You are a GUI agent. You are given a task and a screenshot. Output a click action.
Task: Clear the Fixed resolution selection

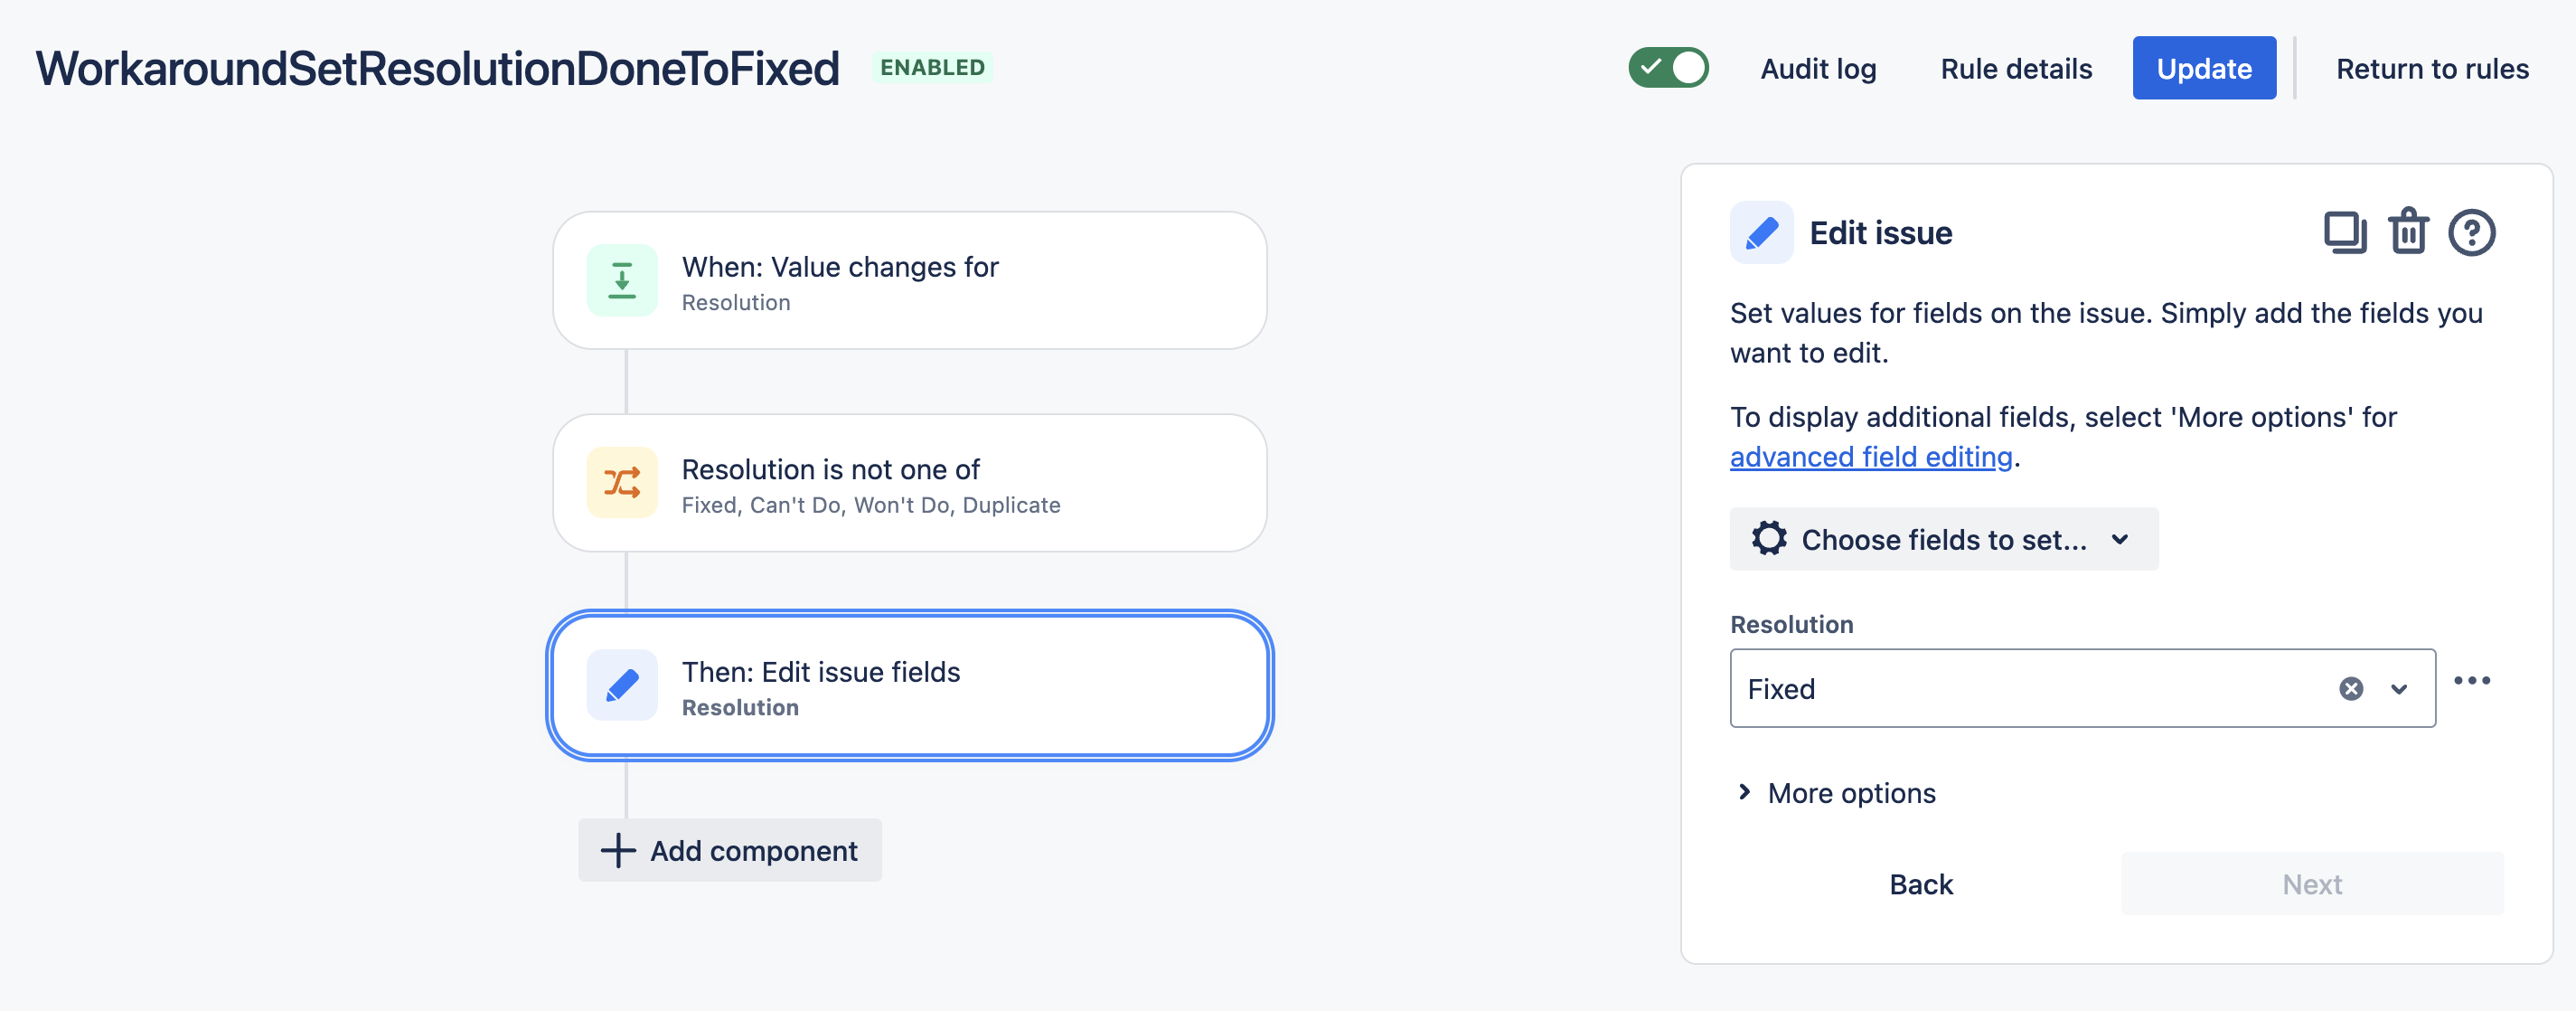coord(2349,687)
